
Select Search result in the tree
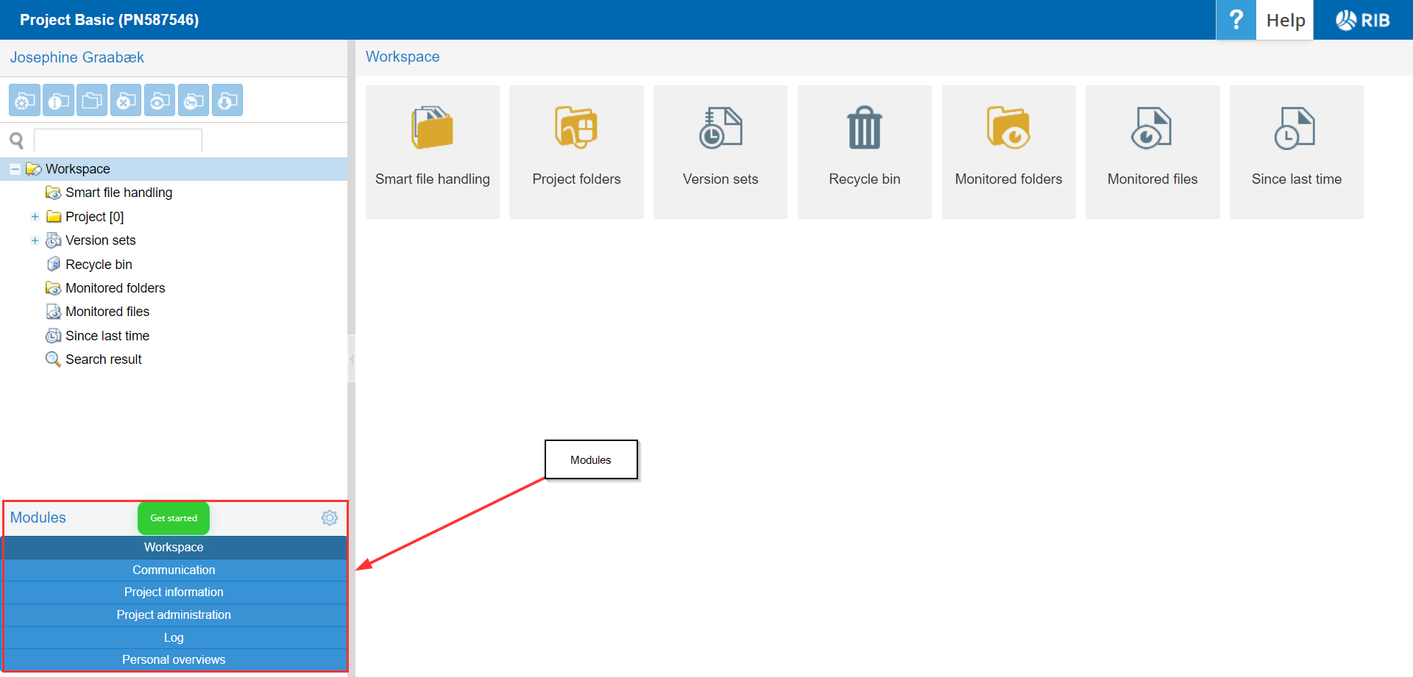click(x=103, y=359)
